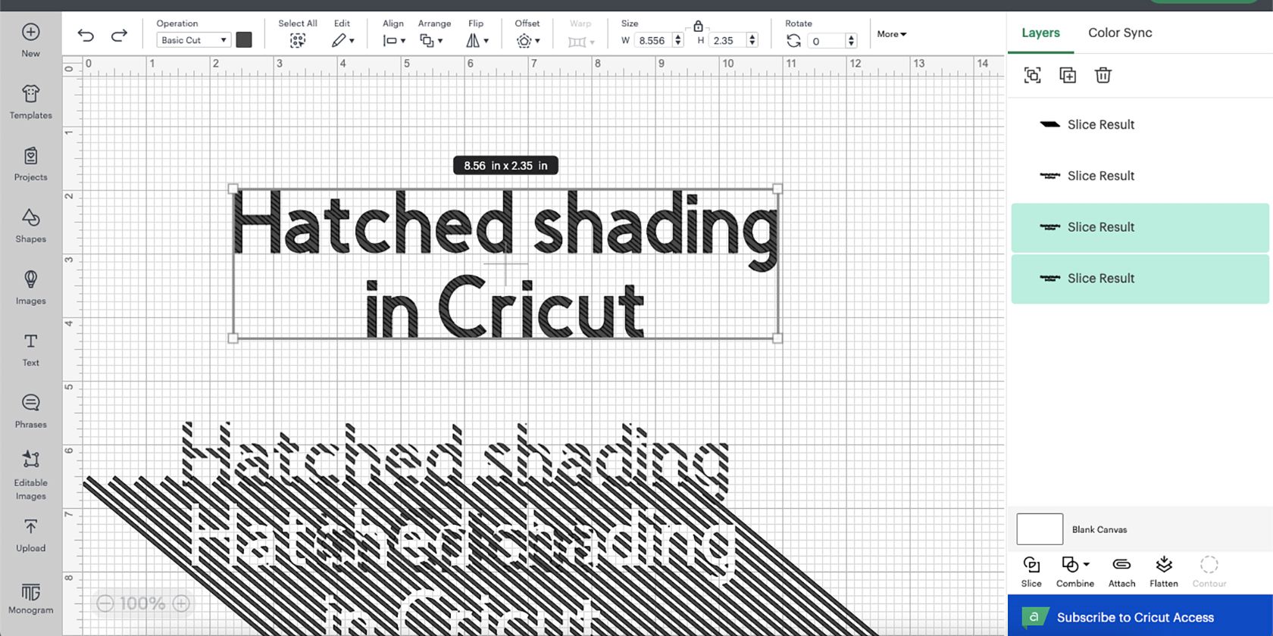
Task: Zoom in the canvas
Action: coord(181,603)
